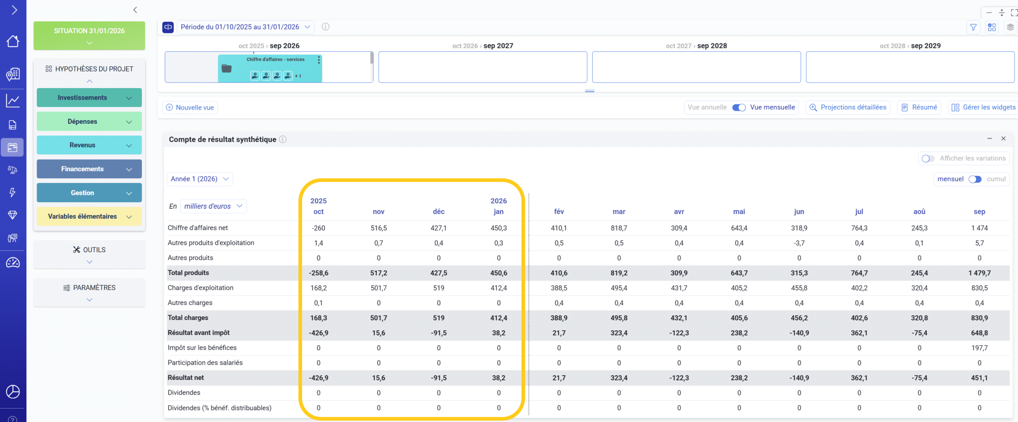
Task: Open the Année 1 (2026) dropdown
Action: [x=200, y=179]
